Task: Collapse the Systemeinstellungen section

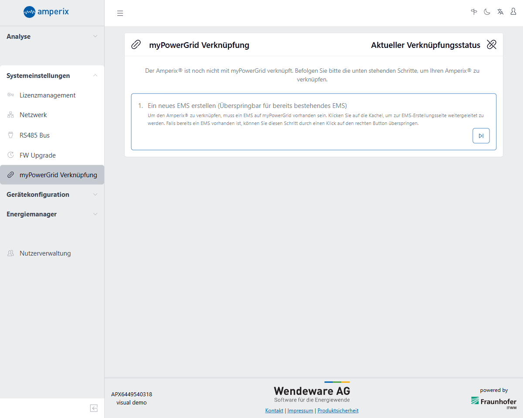Action: pos(52,76)
